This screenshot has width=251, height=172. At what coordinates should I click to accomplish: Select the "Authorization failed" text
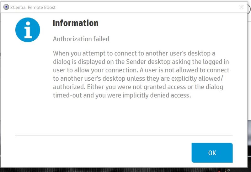click(81, 39)
